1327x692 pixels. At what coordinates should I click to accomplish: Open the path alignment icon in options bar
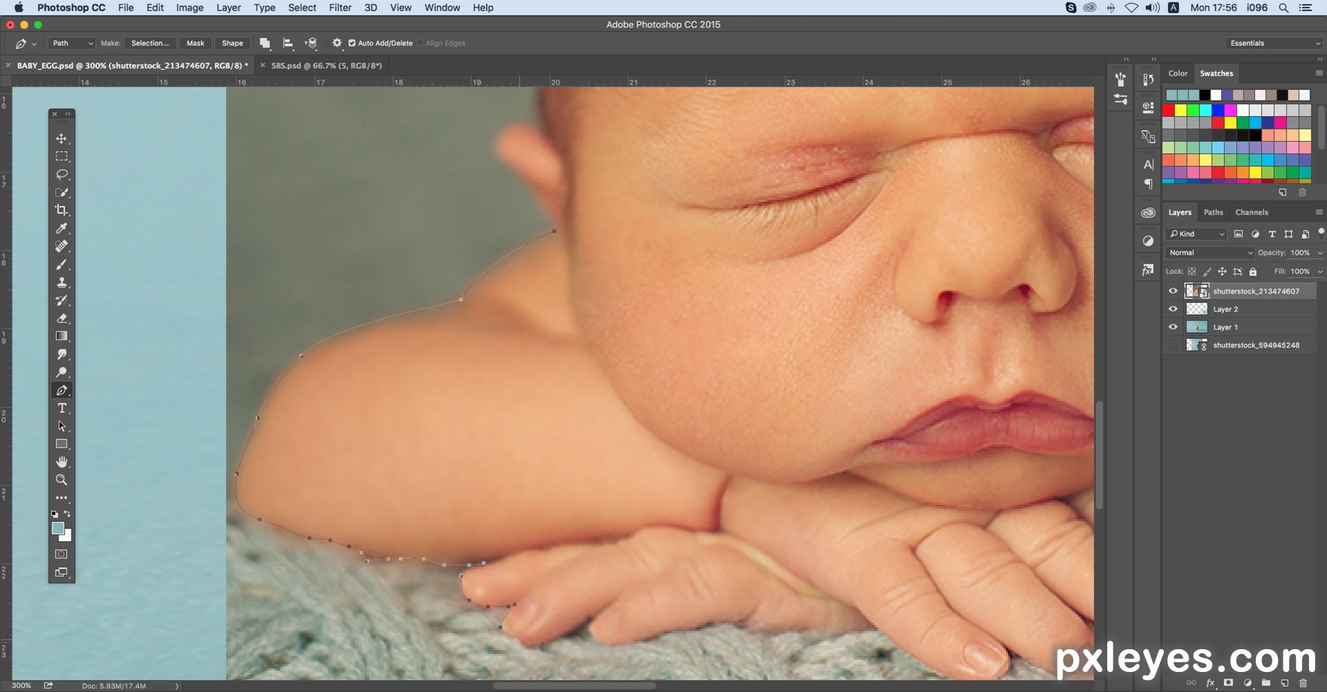pyautogui.click(x=288, y=43)
